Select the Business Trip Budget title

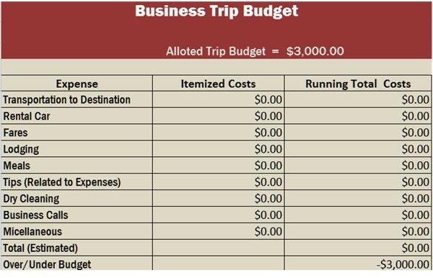(x=216, y=12)
